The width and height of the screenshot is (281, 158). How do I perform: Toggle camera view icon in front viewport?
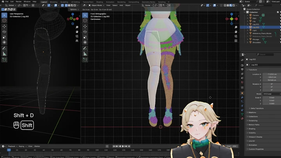coord(236,36)
